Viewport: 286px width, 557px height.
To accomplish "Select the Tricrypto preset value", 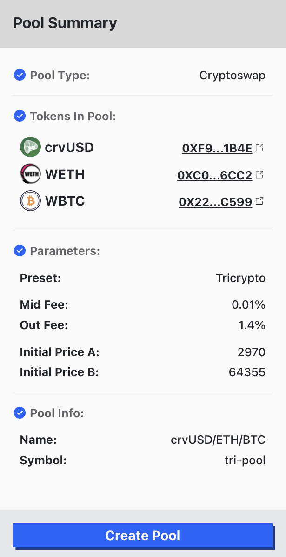I will click(240, 278).
